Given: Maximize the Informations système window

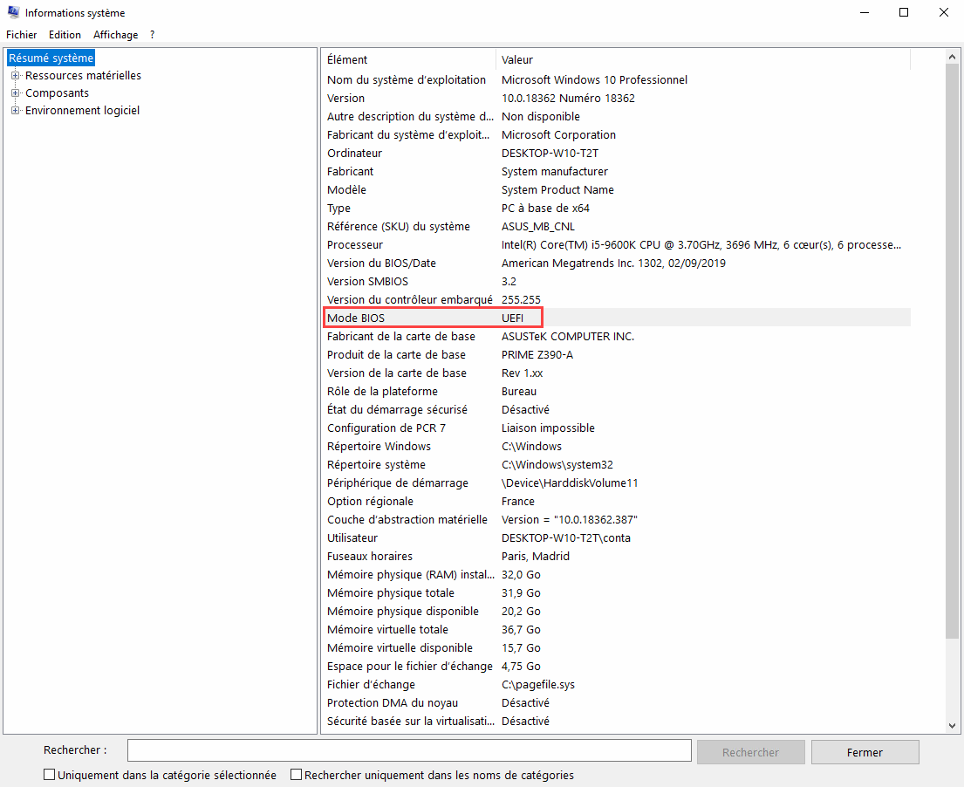Looking at the screenshot, I should click(x=904, y=12).
